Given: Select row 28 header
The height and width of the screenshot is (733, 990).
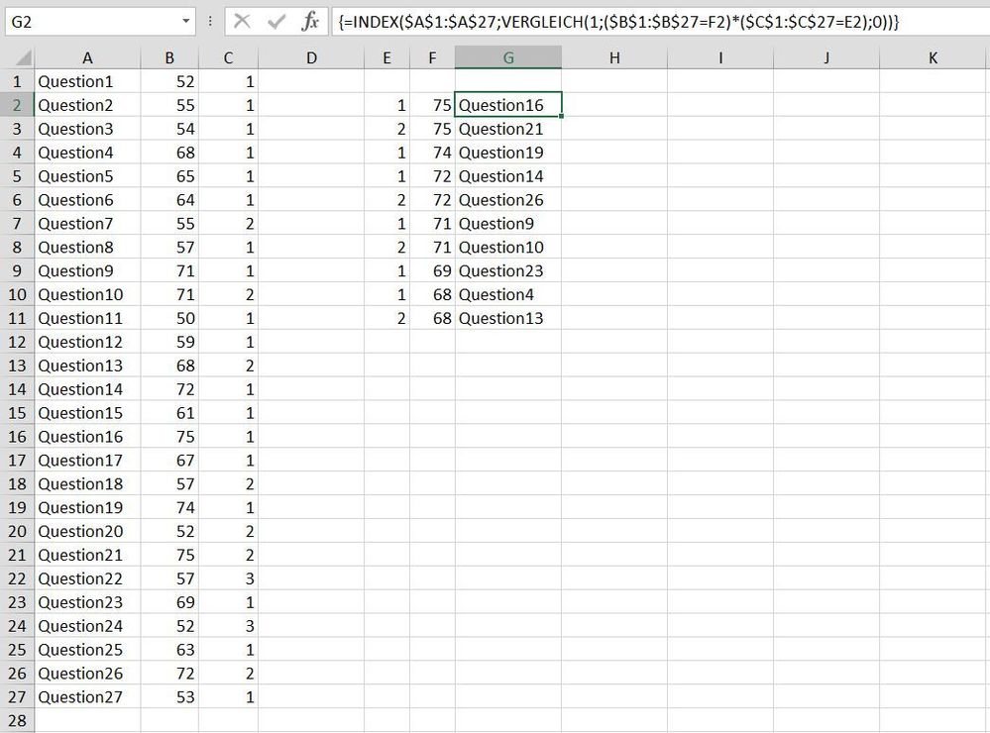Looking at the screenshot, I should pyautogui.click(x=17, y=720).
